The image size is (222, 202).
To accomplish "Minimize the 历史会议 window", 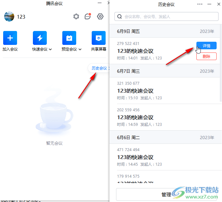I will coord(209,4).
